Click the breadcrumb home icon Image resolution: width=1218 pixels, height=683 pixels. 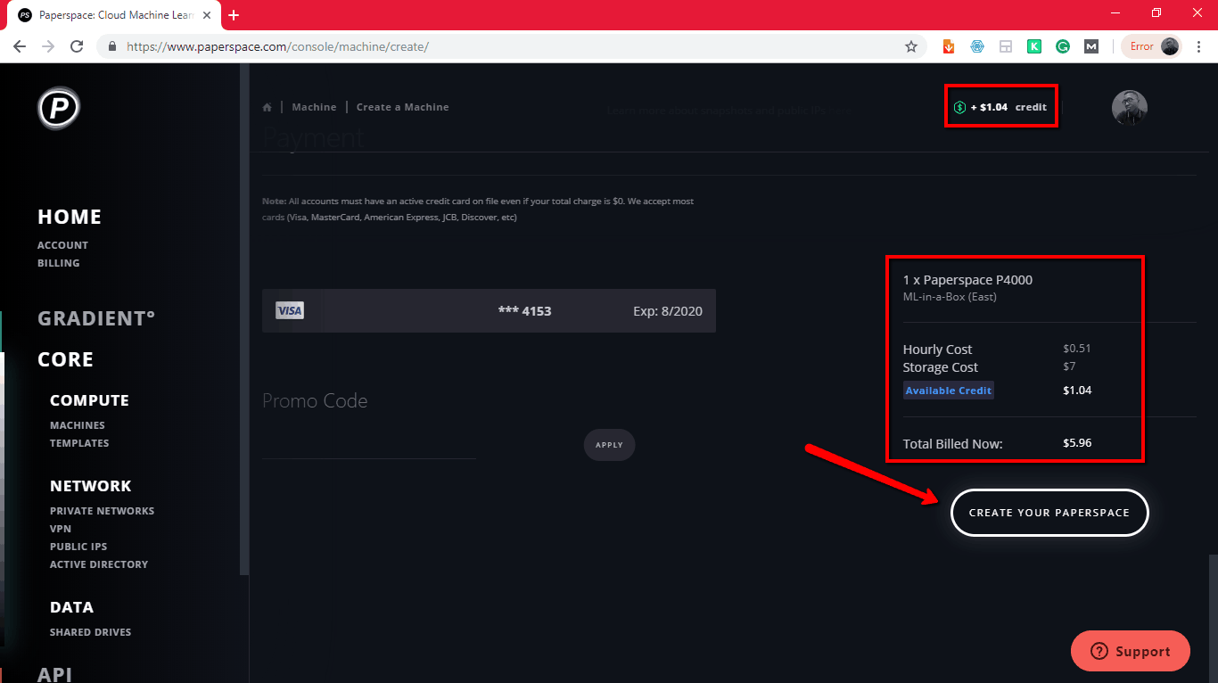[267, 107]
